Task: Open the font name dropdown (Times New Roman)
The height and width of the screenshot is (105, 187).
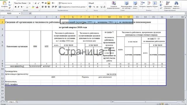Action: click(x=27, y=3)
